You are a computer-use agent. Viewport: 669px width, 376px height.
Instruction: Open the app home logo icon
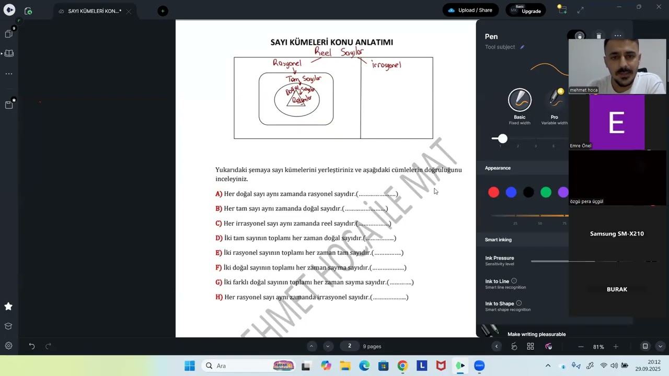(9, 10)
